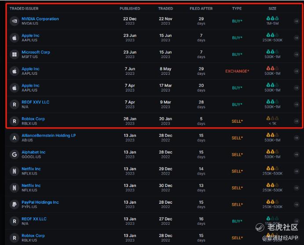Click the 26 Jan 2023 published date
Viewport: 304px width, 245px height.
[x=130, y=121]
